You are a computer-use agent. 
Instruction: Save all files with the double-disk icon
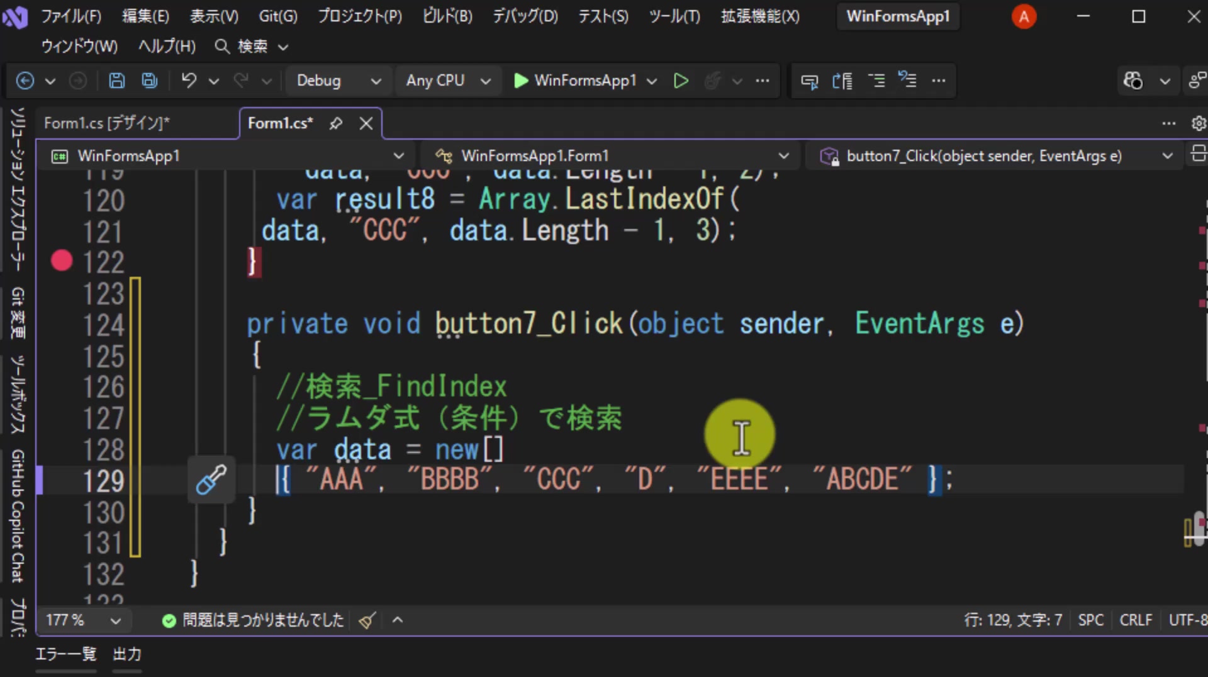click(150, 81)
